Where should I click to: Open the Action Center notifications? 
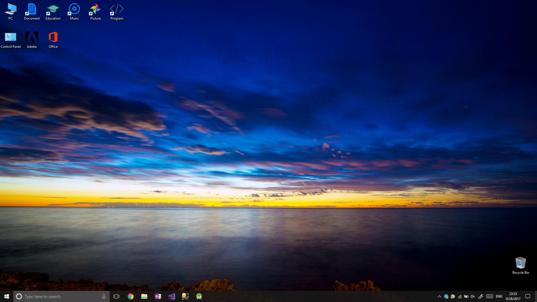coord(528,296)
